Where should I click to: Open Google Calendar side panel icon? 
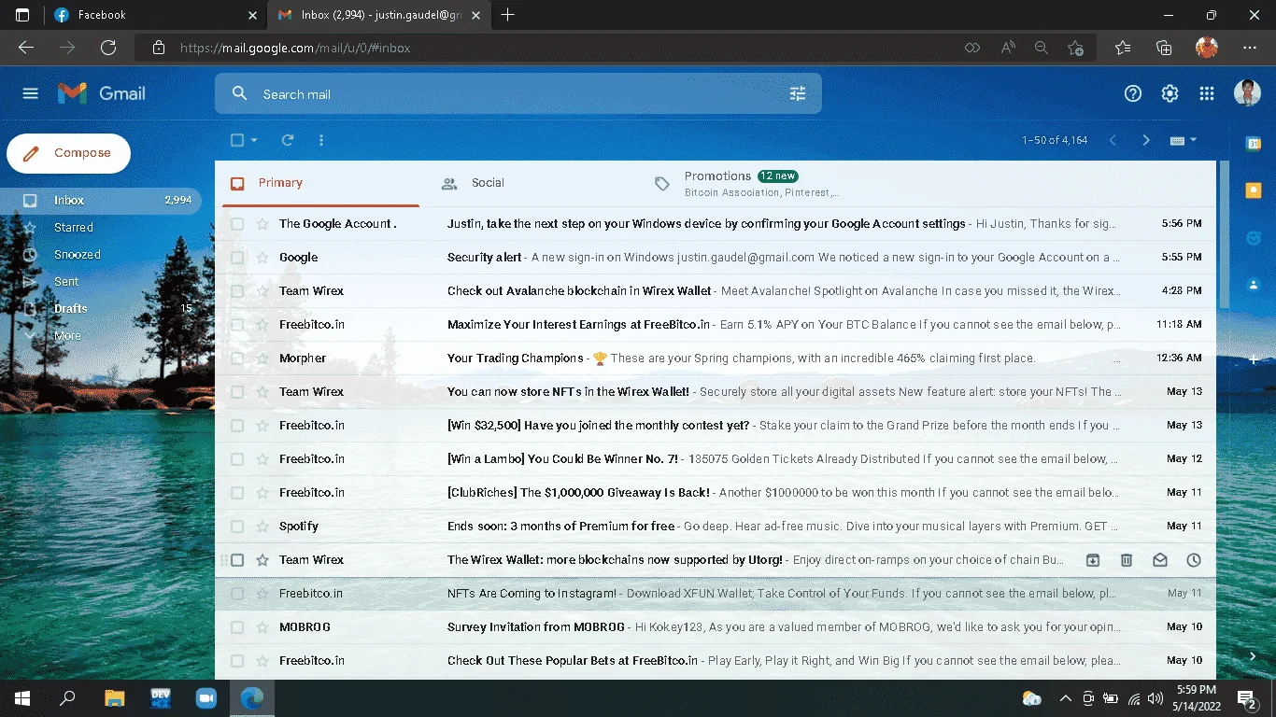(1254, 143)
